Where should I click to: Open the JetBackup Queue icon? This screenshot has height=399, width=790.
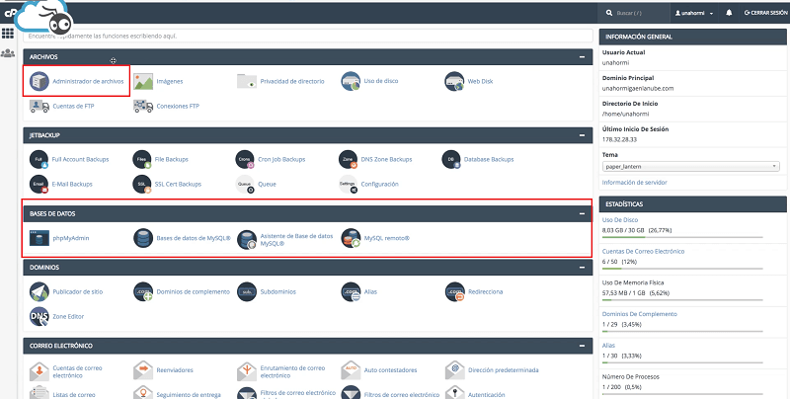pos(245,185)
